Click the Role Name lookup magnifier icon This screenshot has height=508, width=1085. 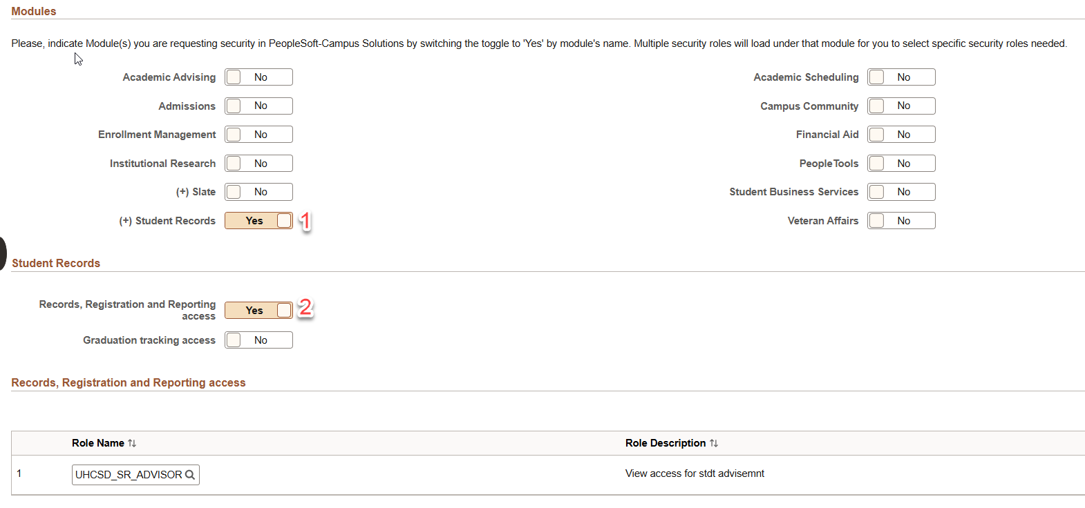[x=190, y=475]
